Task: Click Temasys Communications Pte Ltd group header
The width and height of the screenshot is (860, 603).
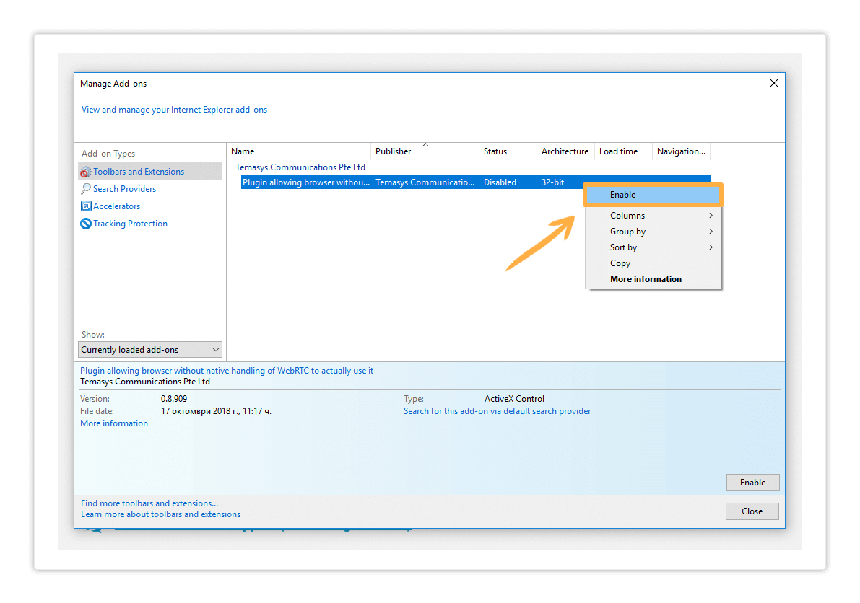Action: point(300,167)
